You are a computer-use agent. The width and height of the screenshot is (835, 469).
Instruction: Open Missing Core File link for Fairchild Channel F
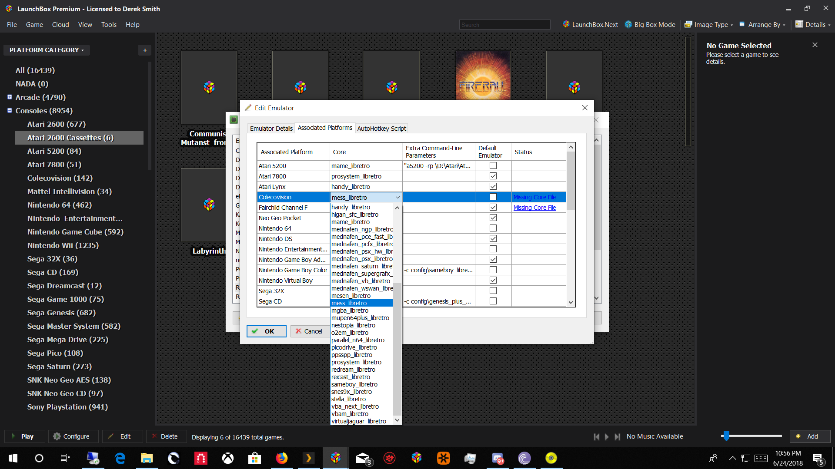point(534,208)
